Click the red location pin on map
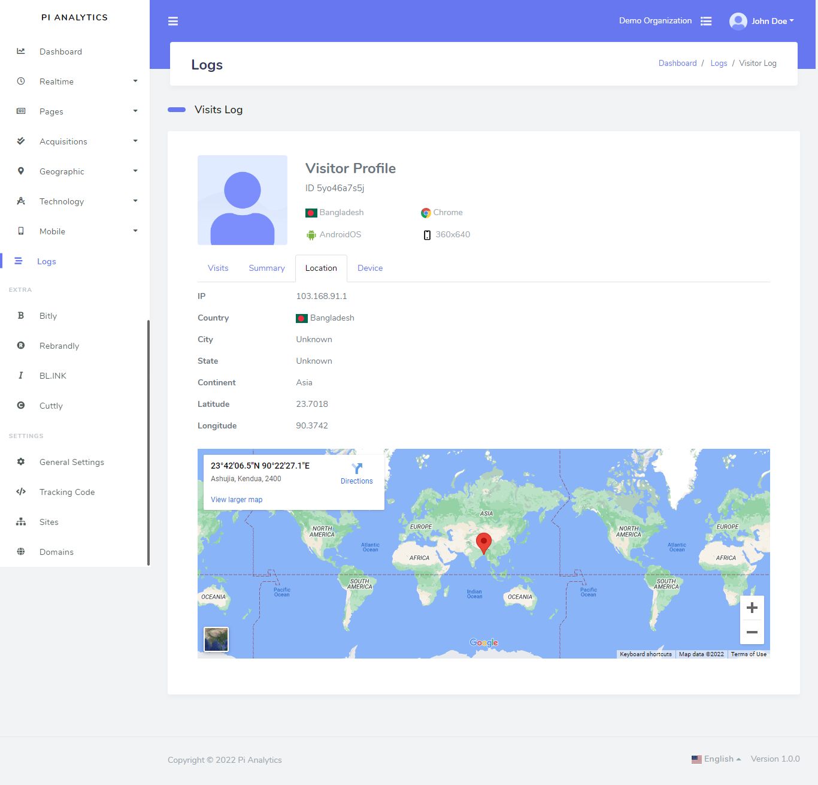818x785 pixels. pos(483,543)
